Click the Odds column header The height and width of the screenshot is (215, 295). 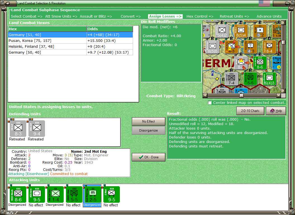click(x=110, y=29)
